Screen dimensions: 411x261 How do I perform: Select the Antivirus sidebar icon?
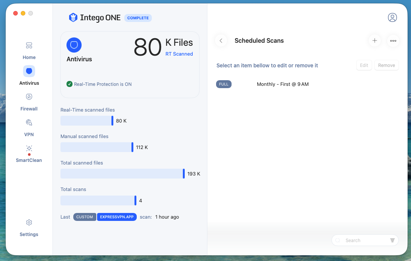[29, 71]
